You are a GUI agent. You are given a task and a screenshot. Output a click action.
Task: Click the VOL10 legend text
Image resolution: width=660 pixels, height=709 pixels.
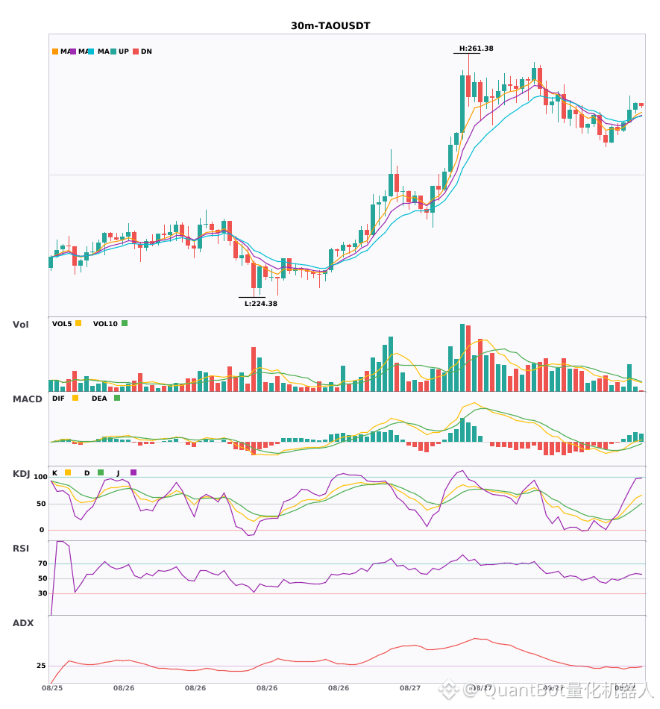105,324
